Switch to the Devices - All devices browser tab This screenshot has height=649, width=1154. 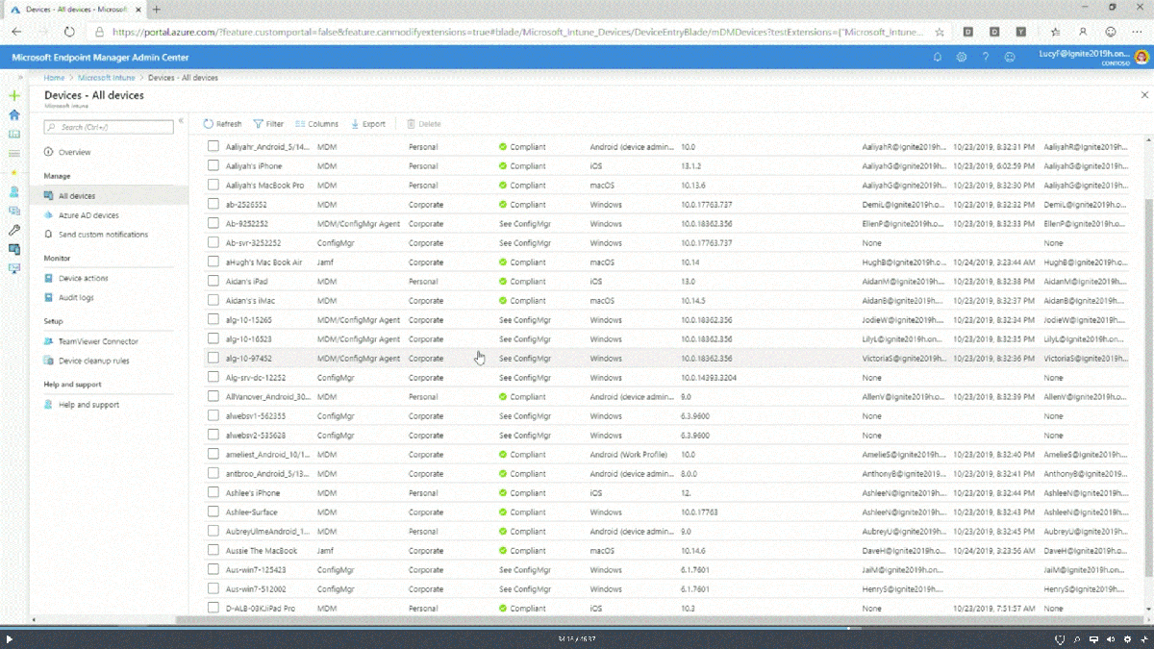(72, 8)
